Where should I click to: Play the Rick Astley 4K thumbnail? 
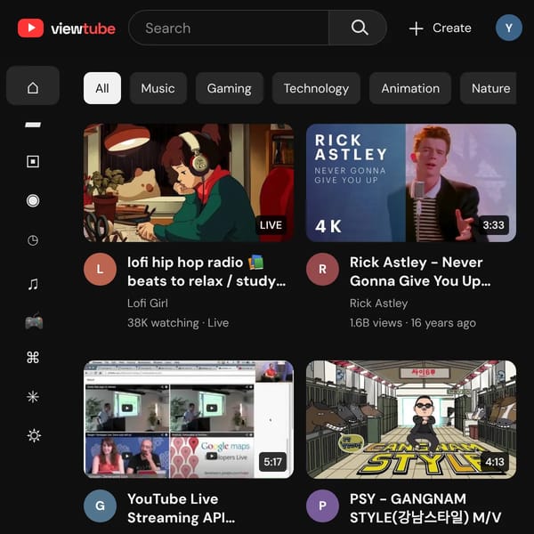pyautogui.click(x=411, y=182)
